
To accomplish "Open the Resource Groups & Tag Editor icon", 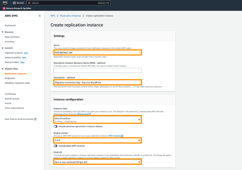I will 4,8.
